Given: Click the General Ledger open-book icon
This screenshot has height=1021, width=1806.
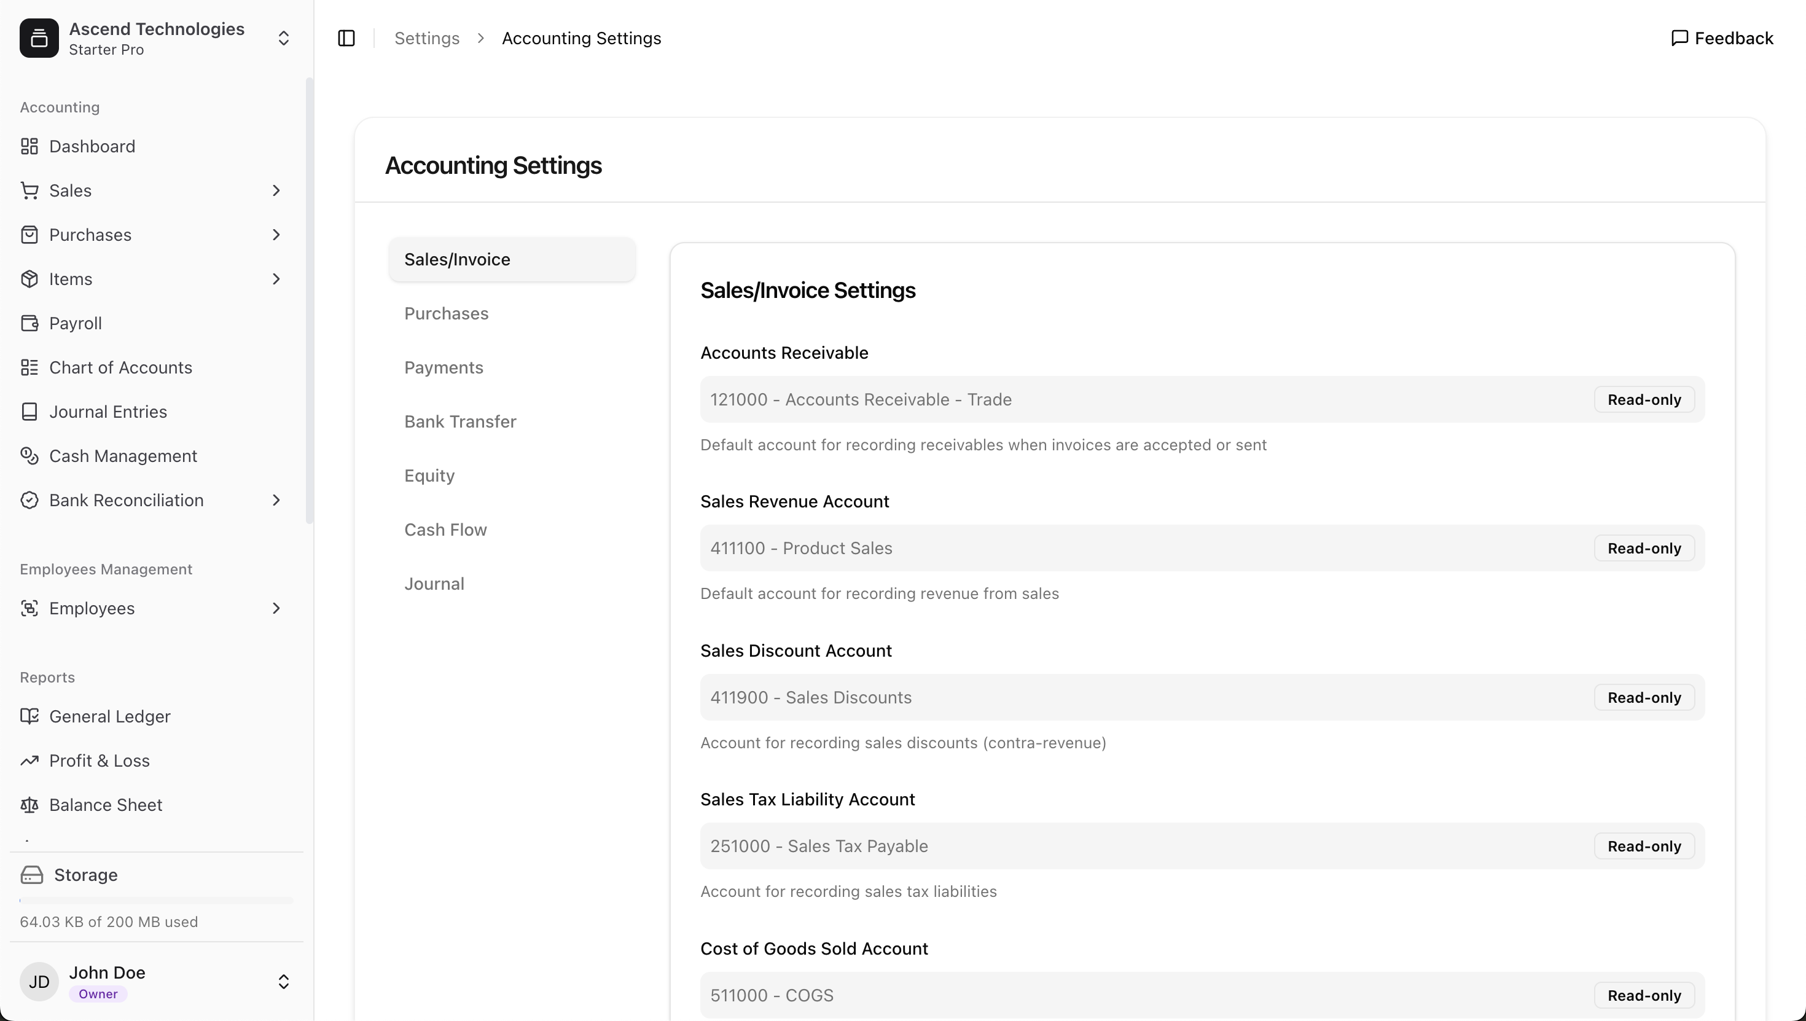Looking at the screenshot, I should (x=29, y=715).
